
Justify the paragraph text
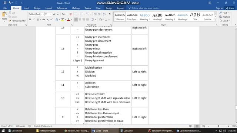pos(87,20)
